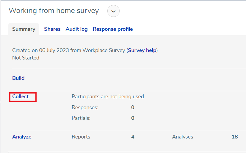Open the Response profile tab

point(113,29)
